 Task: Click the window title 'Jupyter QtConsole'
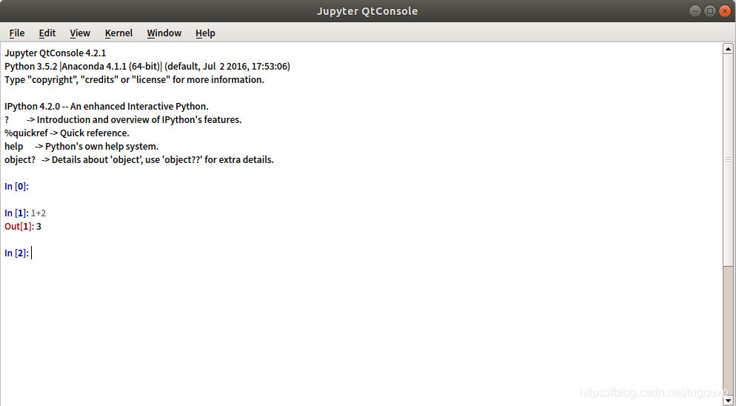[367, 11]
